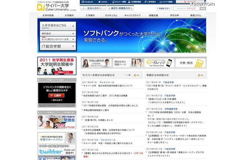Open メルマガ登録 in the top bar
This screenshot has height=160, width=245.
tap(166, 2)
